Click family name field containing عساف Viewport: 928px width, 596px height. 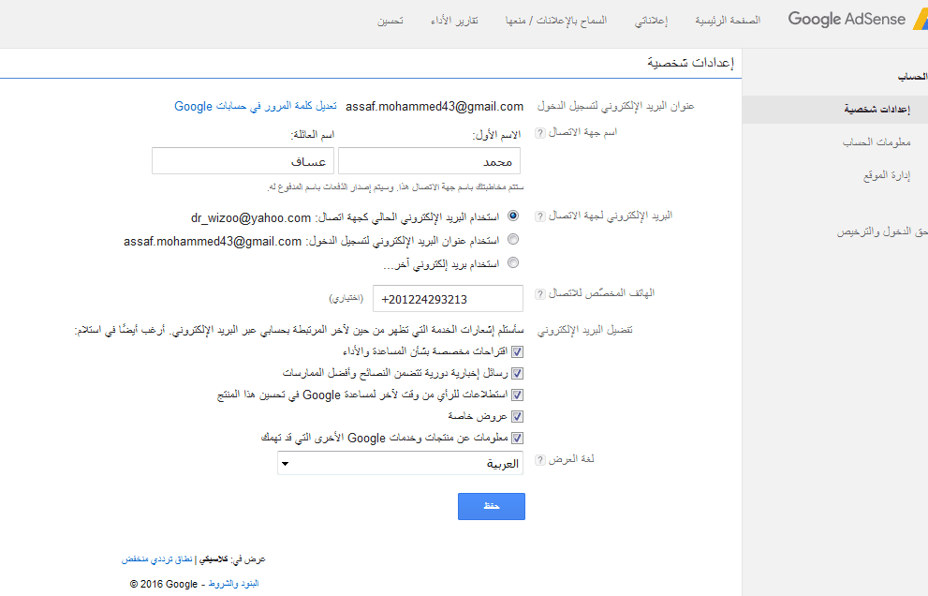(243, 161)
